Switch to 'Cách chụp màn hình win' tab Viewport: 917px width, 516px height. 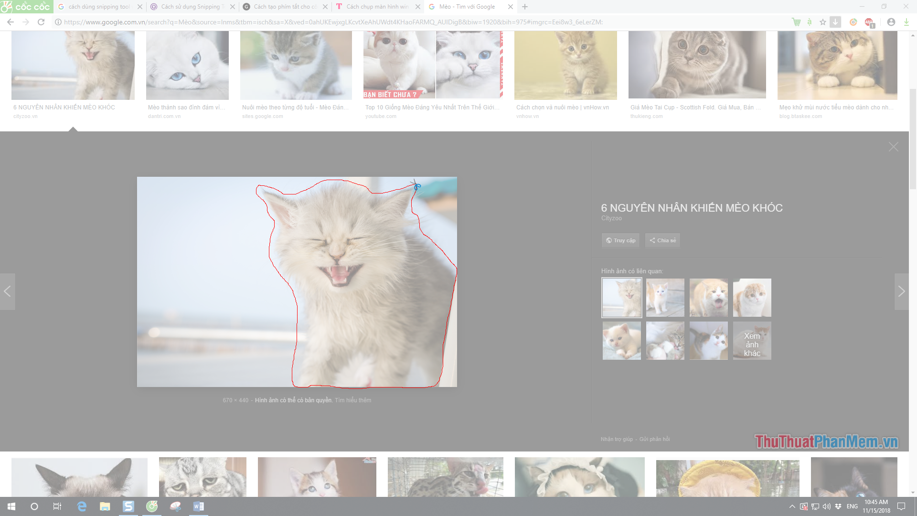[377, 7]
